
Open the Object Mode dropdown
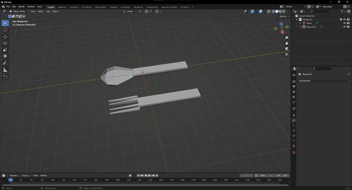[x=19, y=12]
